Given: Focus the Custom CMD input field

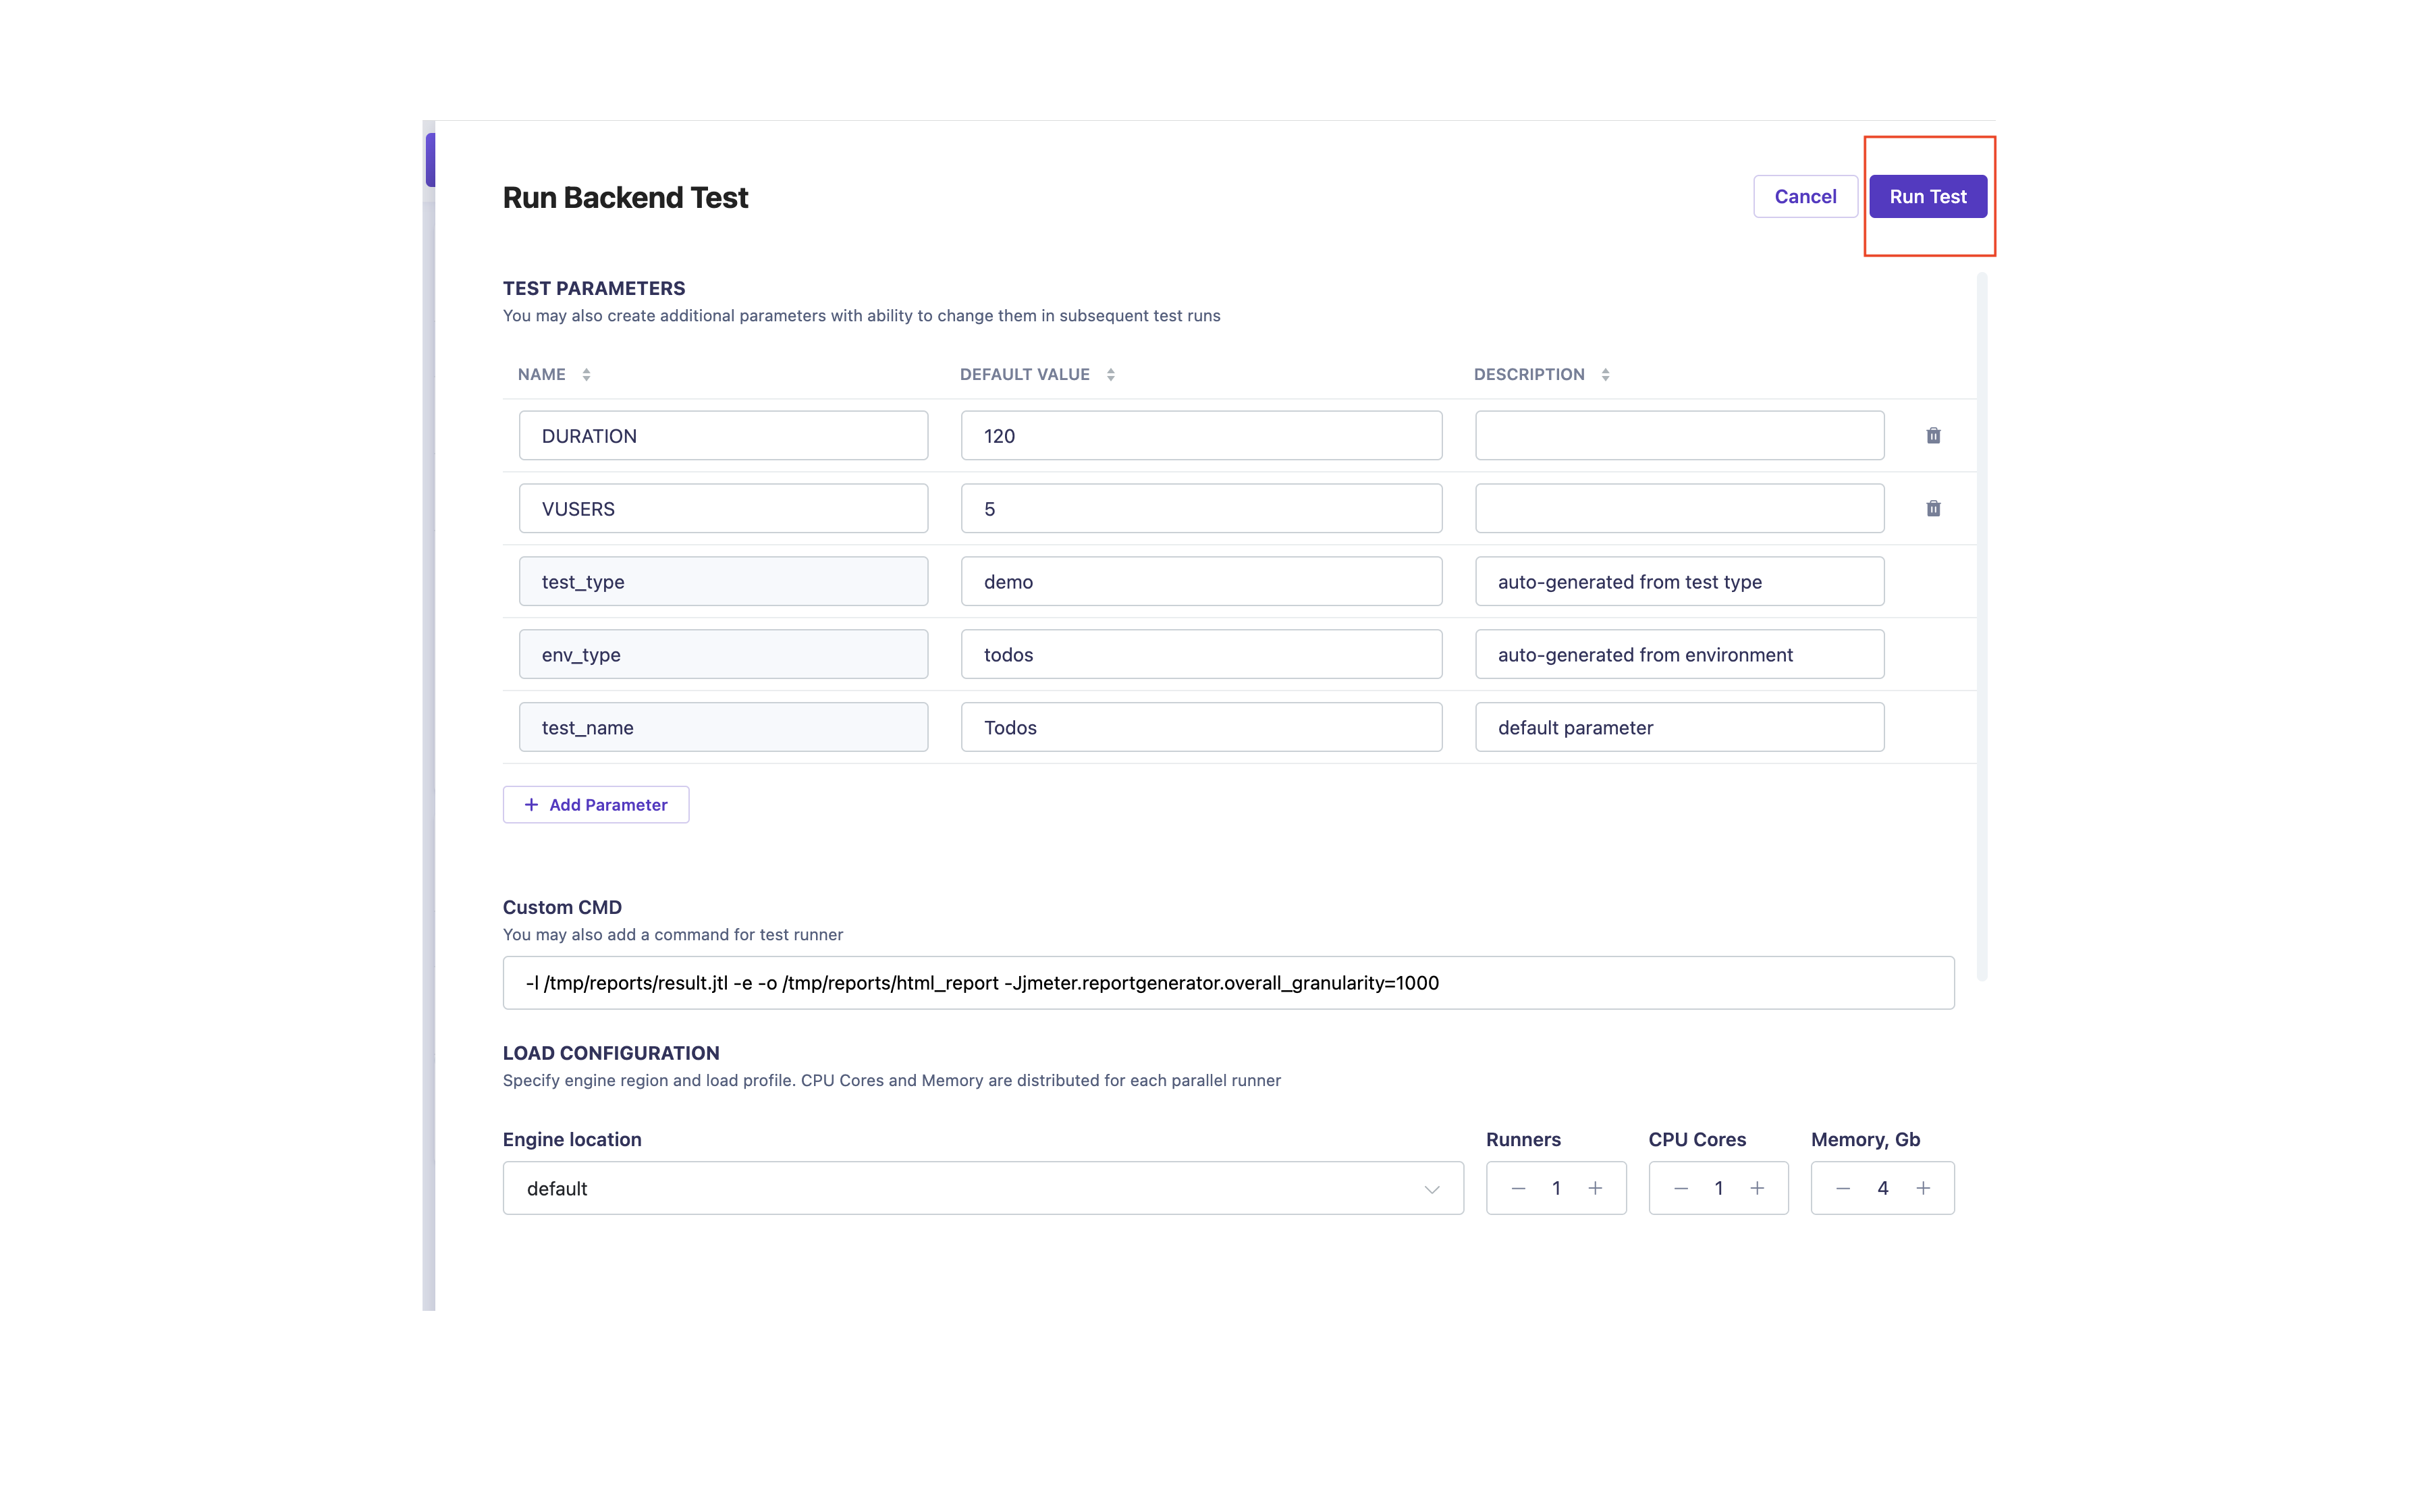Looking at the screenshot, I should point(1228,983).
